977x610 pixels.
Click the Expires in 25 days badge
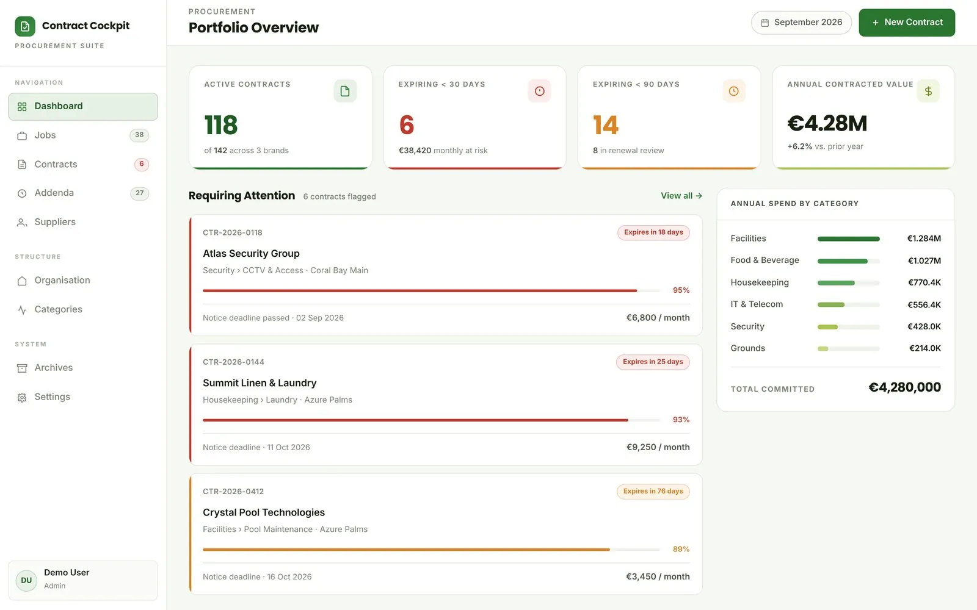pos(653,362)
